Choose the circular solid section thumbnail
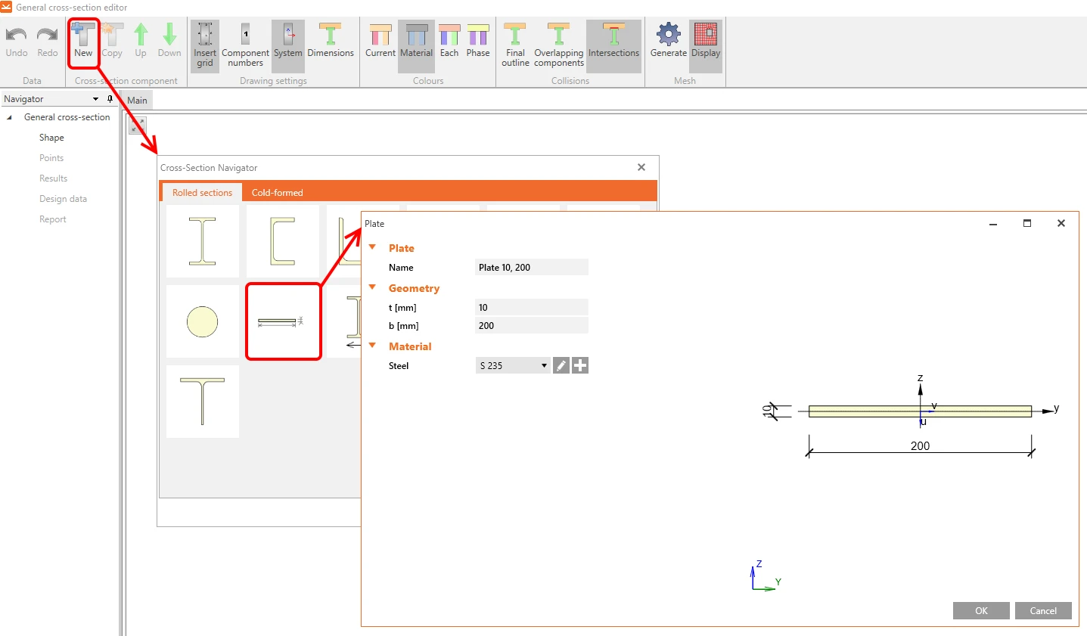The height and width of the screenshot is (636, 1087). (202, 321)
